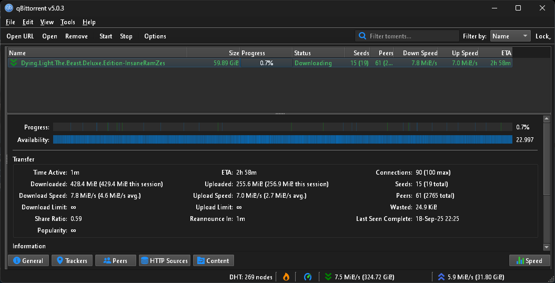Click the 59.89 GiB size cell

click(x=226, y=63)
